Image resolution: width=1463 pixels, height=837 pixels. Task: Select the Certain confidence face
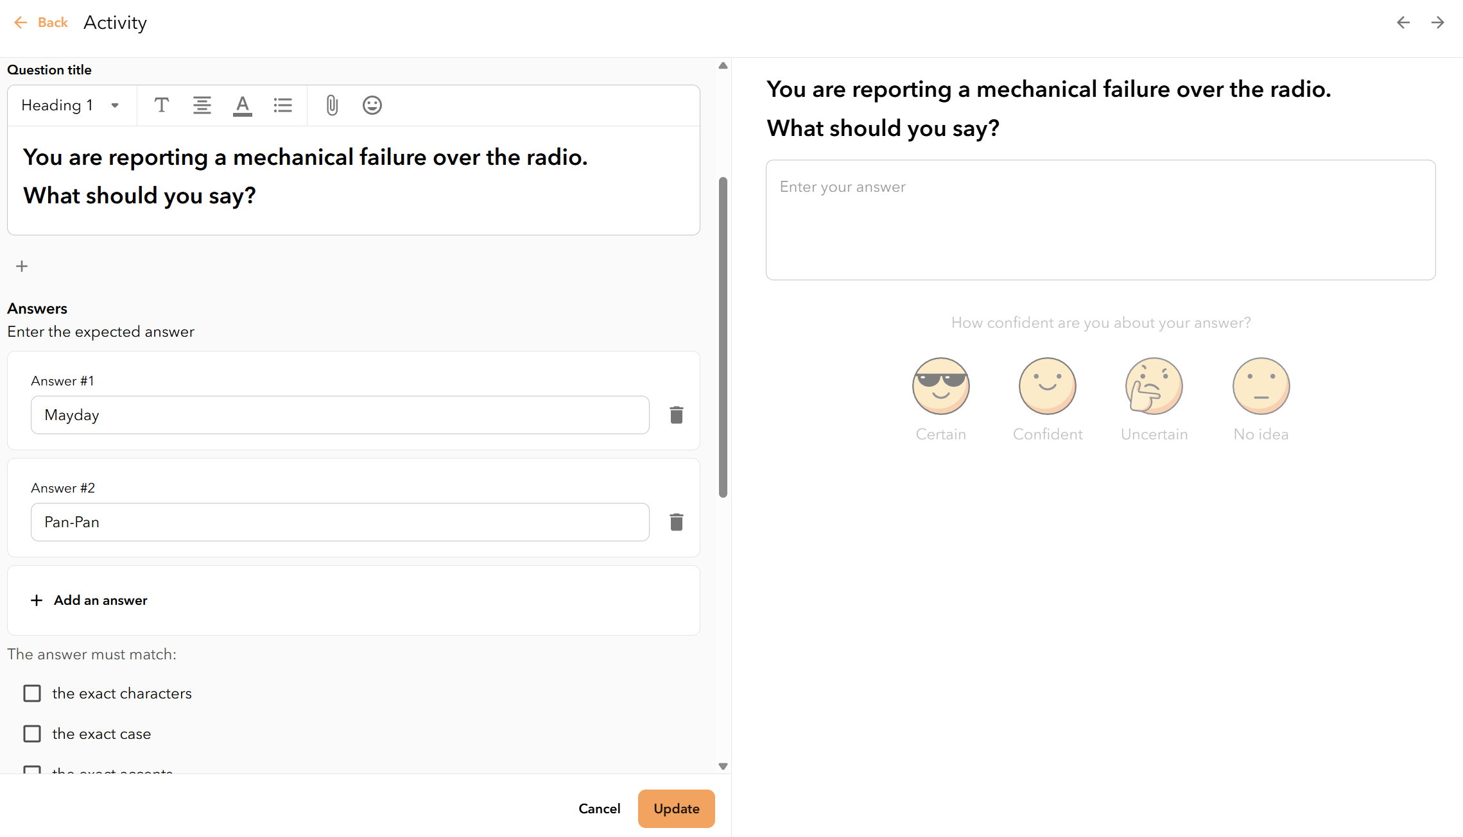tap(941, 386)
